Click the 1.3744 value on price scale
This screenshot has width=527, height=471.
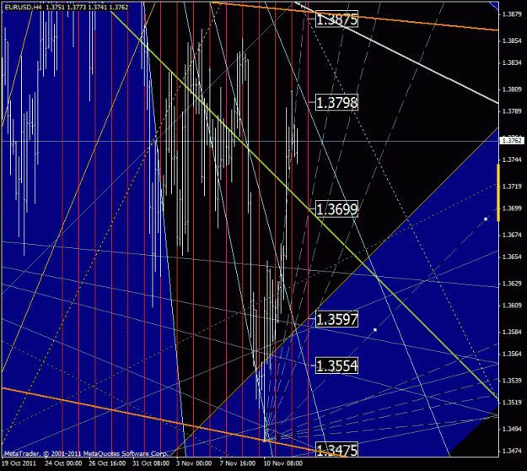(512, 160)
